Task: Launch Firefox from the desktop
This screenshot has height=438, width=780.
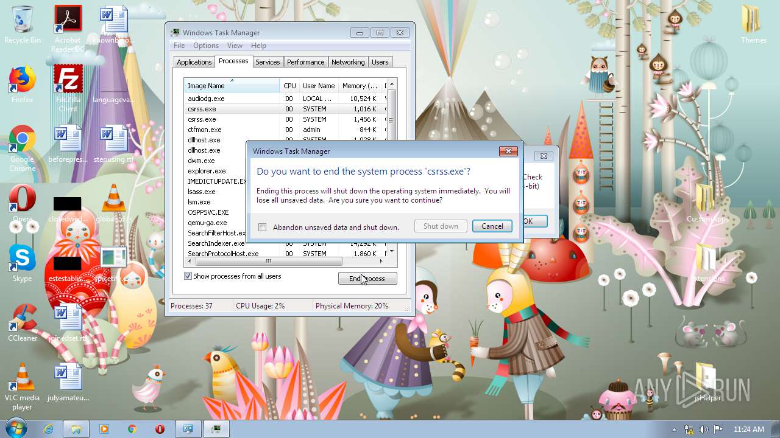Action: click(x=23, y=85)
